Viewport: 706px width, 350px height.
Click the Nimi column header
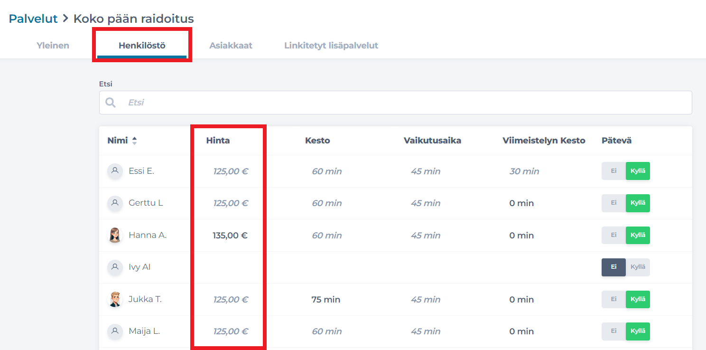(x=118, y=141)
